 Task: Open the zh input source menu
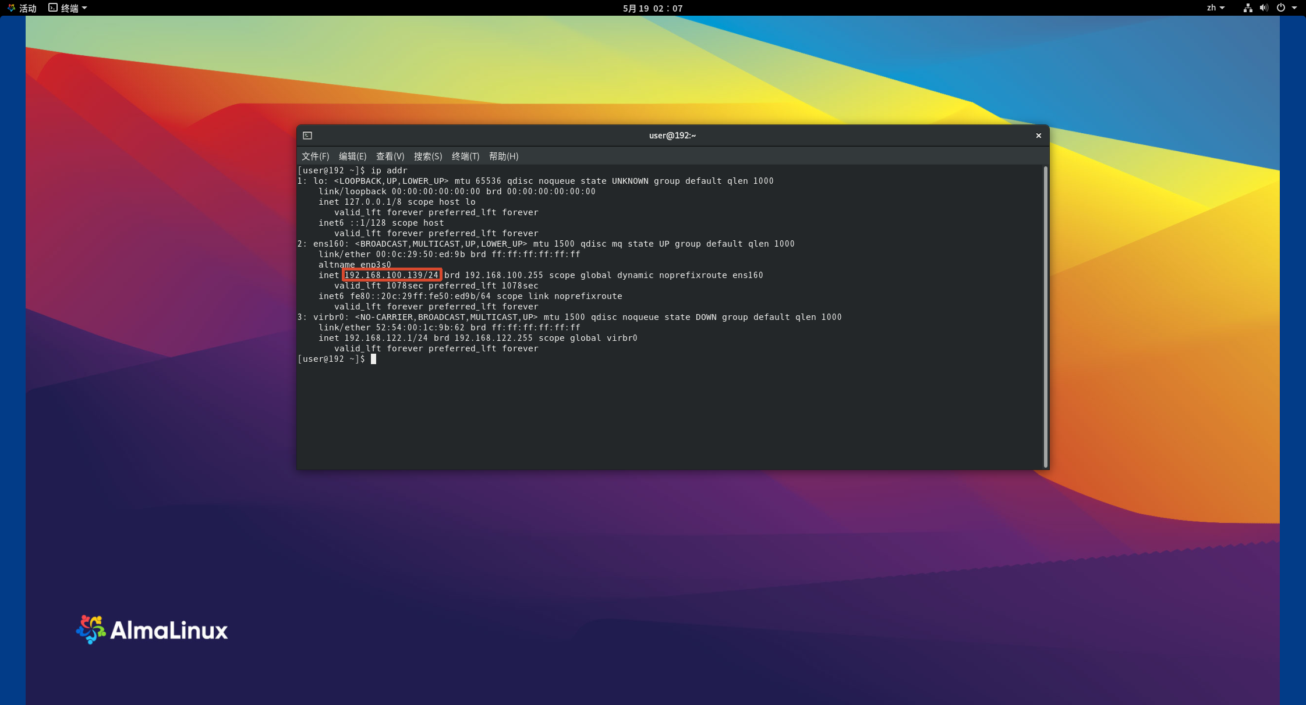(x=1216, y=8)
